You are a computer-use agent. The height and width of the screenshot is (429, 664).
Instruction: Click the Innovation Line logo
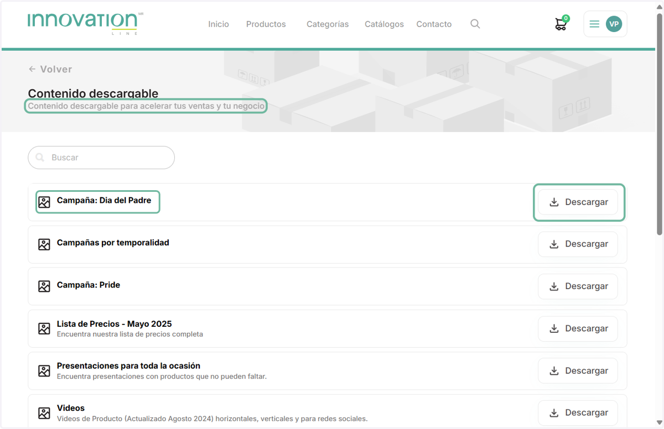(x=85, y=23)
